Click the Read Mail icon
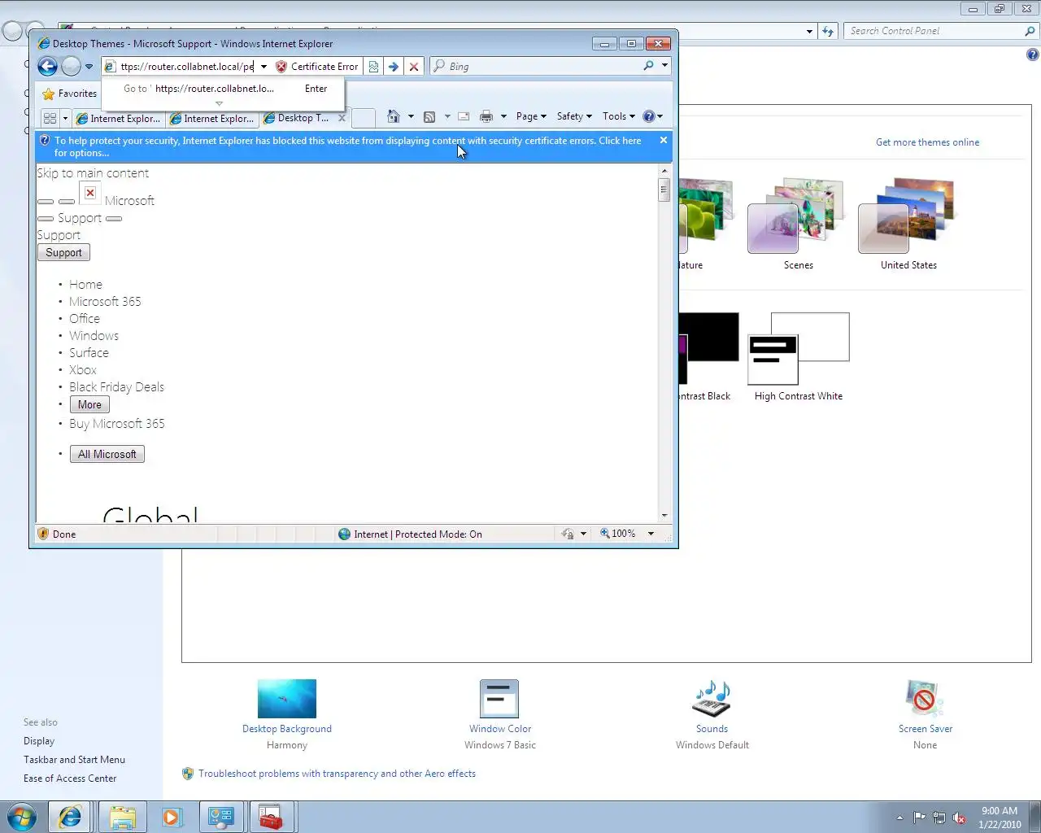This screenshot has height=833, width=1041. pyautogui.click(x=464, y=116)
